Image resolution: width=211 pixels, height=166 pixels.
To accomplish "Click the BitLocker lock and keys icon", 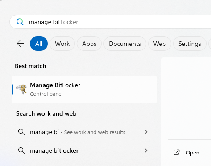I will 22,89.
